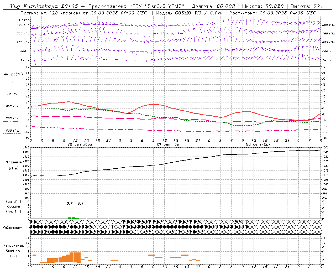Click the Облачность cloud cover label
336x269 pixels.
pyautogui.click(x=13, y=228)
